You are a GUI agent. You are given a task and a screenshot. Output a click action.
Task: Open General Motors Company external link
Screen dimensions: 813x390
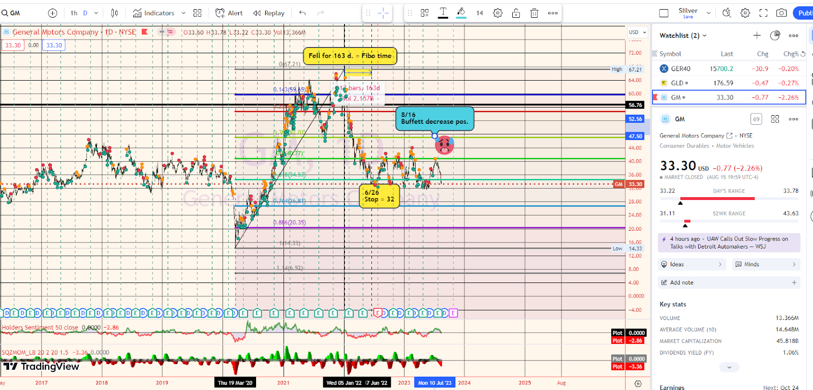730,136
